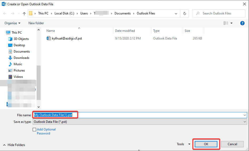The height and width of the screenshot is (151, 249).
Task: Open the Music folder in sidebar
Action: [18, 64]
